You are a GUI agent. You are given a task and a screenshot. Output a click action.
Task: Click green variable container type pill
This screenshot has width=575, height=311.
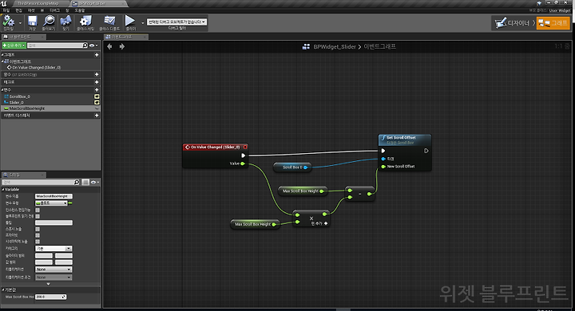tap(70, 203)
